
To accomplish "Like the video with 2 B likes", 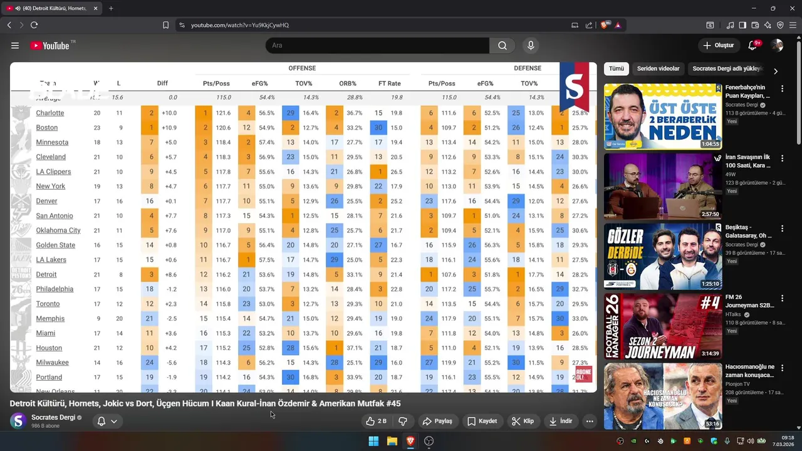I will pos(377,421).
